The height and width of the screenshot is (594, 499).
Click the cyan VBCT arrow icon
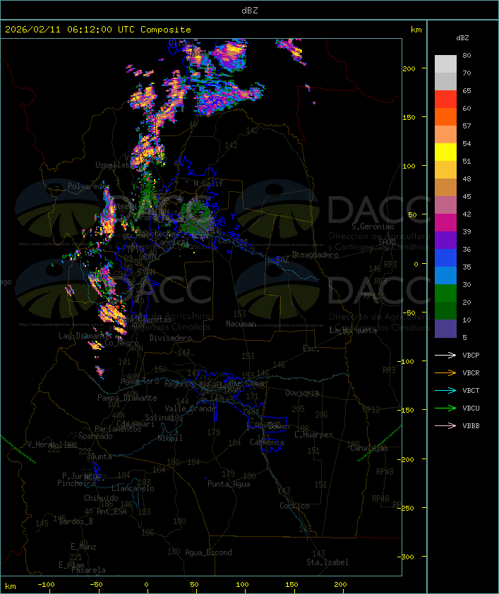[445, 391]
